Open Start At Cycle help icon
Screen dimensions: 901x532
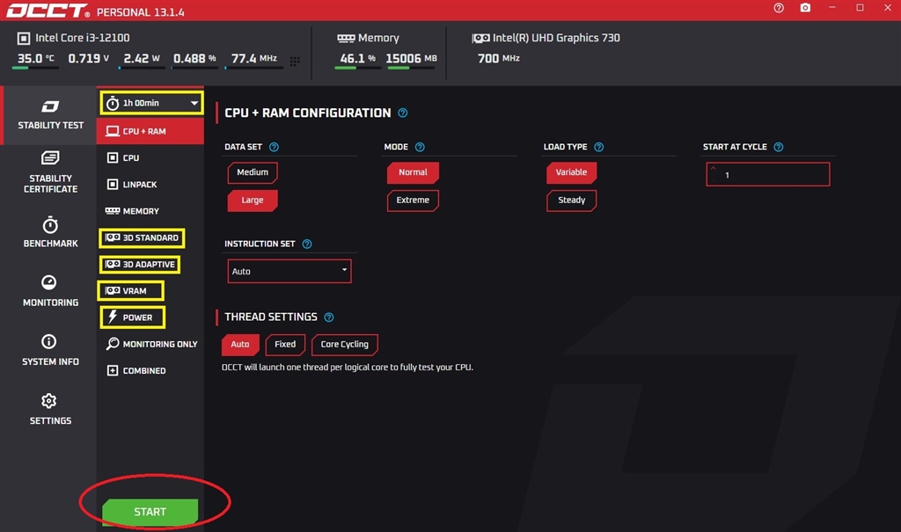[779, 147]
